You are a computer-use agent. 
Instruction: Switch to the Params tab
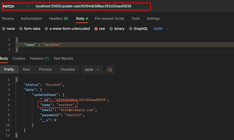click(8, 19)
